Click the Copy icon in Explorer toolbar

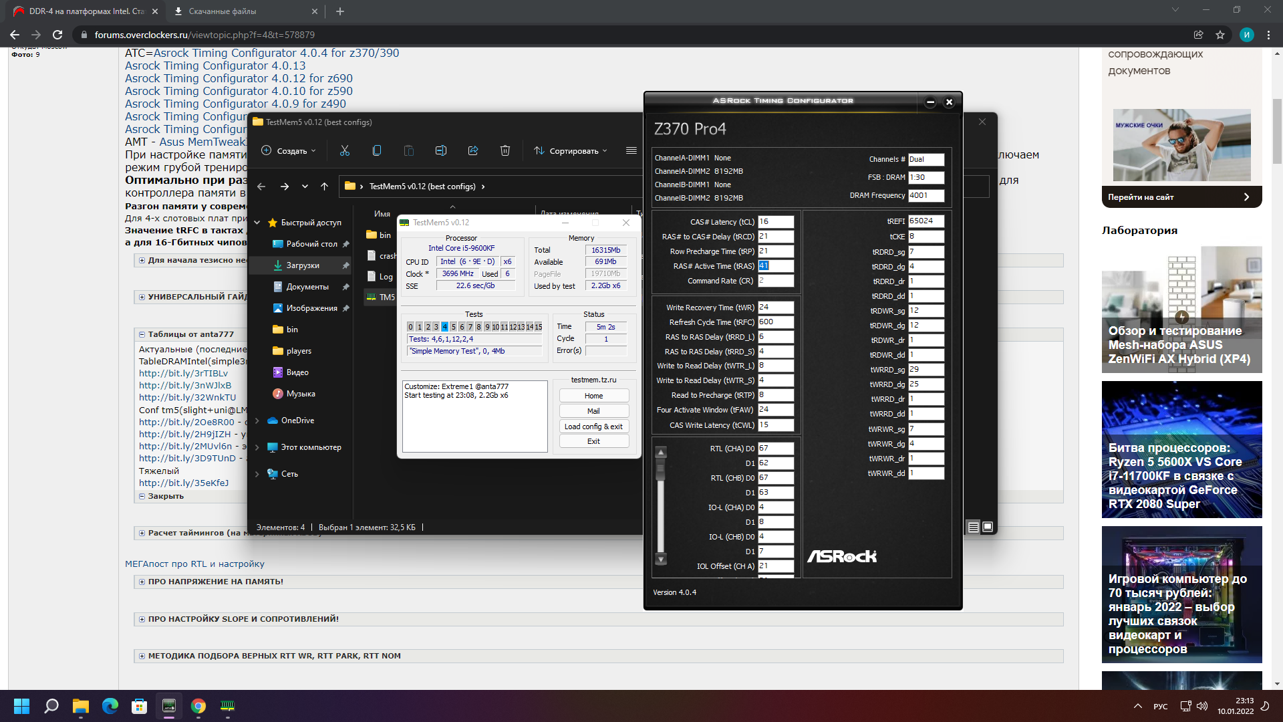pyautogui.click(x=377, y=151)
